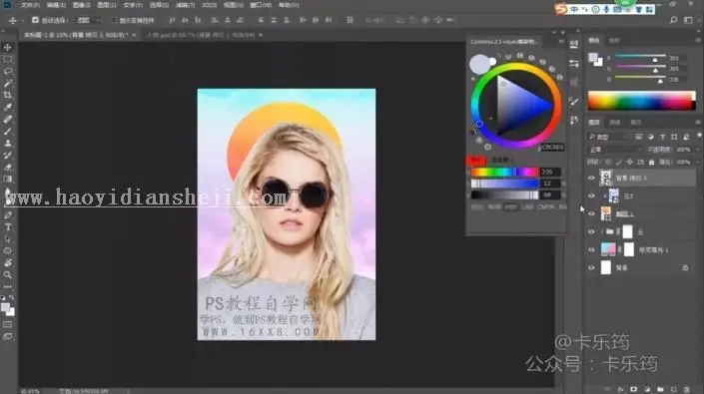Select the Rectangular Marquee tool

(x=8, y=59)
